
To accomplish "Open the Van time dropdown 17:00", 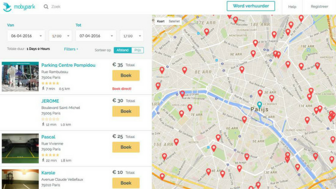I will tap(60, 36).
